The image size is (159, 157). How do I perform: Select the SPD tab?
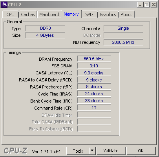89,14
